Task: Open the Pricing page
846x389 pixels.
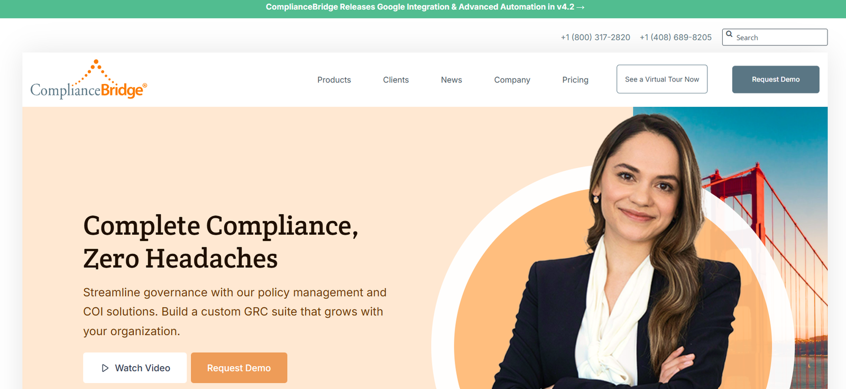Action: coord(575,80)
